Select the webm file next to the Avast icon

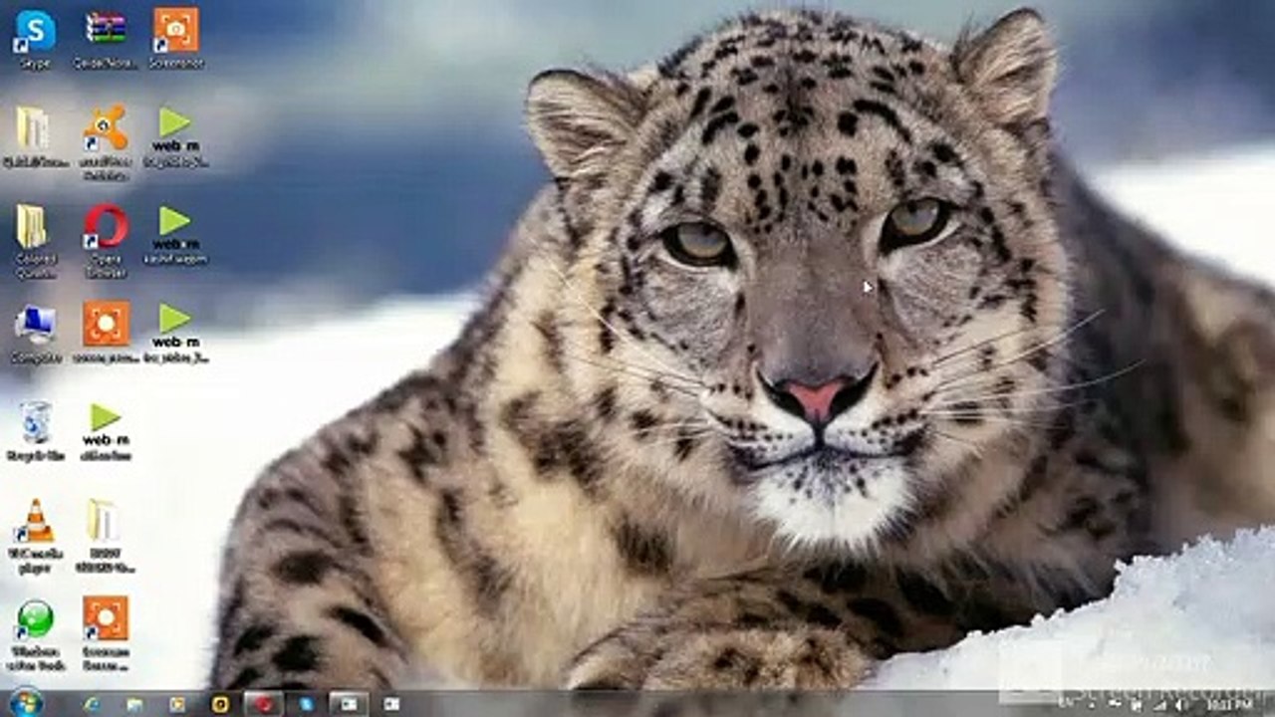click(x=174, y=136)
